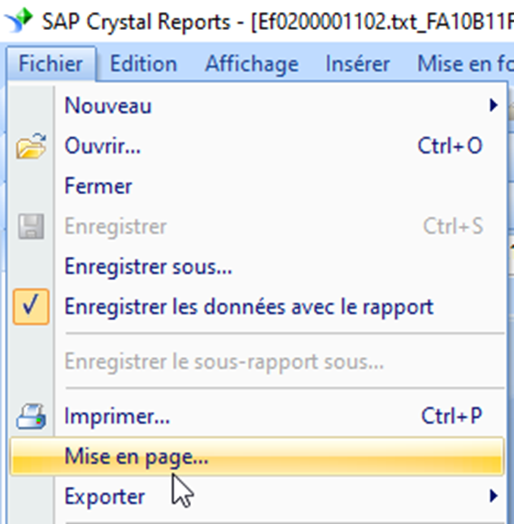Open the Edition menu
Image resolution: width=514 pixels, height=524 pixels.
[143, 63]
